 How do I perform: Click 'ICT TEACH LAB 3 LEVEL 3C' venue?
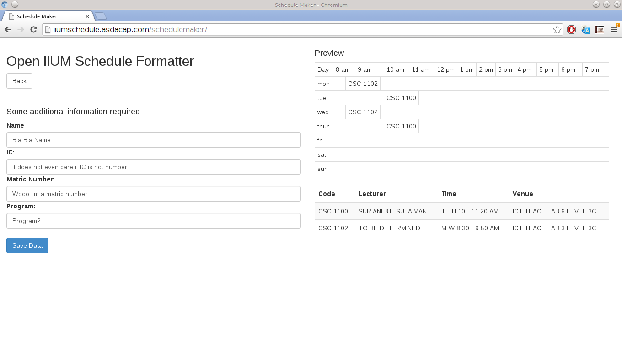pos(554,228)
